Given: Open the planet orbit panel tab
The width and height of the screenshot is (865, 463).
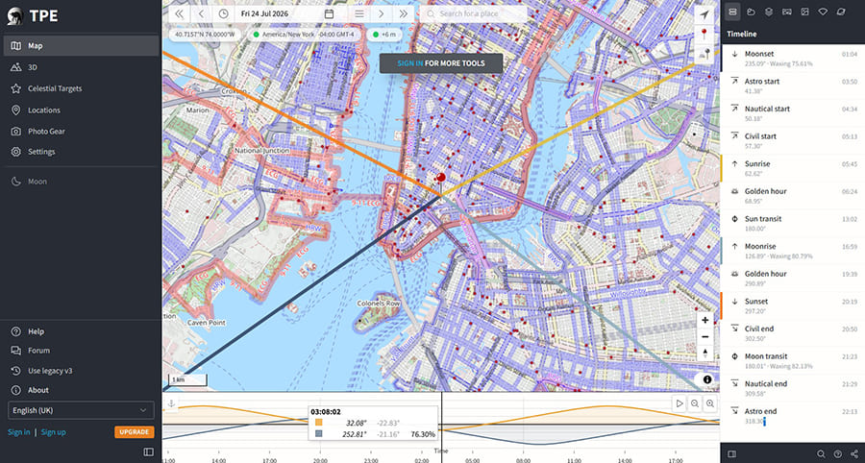Looking at the screenshot, I should [841, 11].
